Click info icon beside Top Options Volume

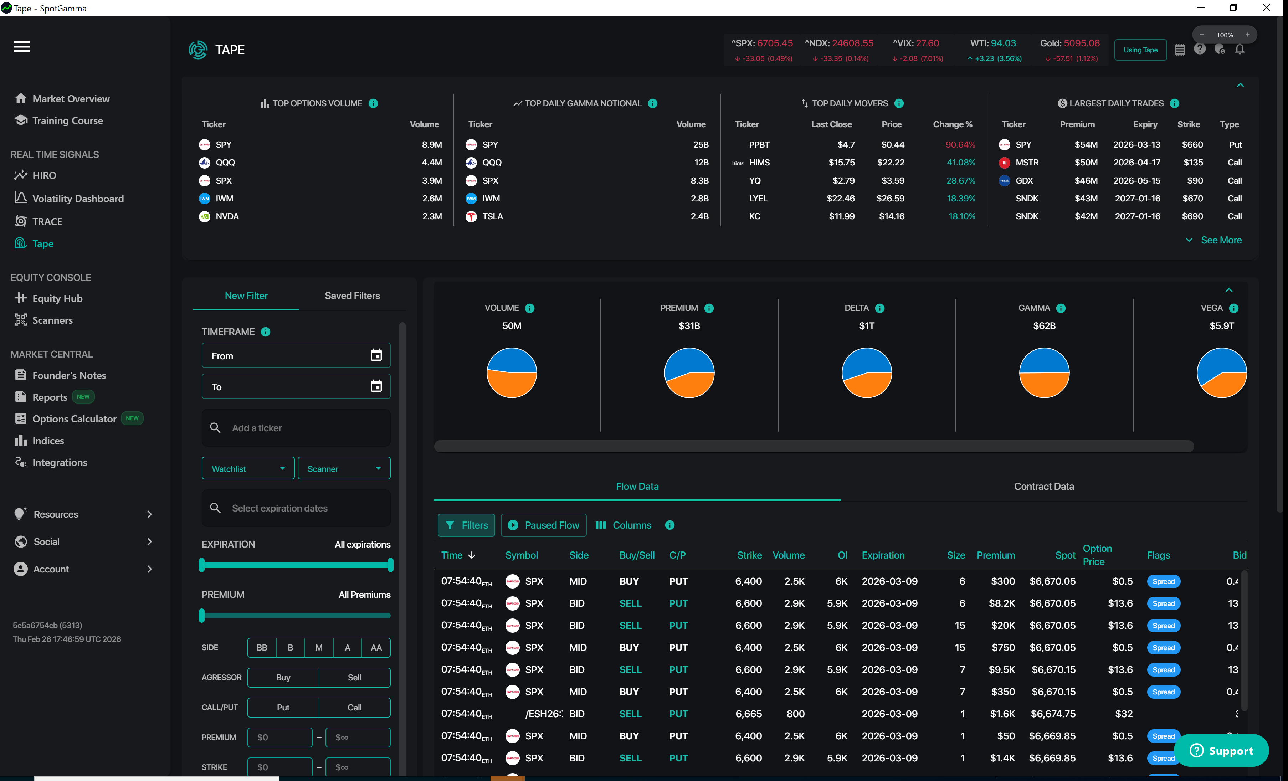pos(373,103)
